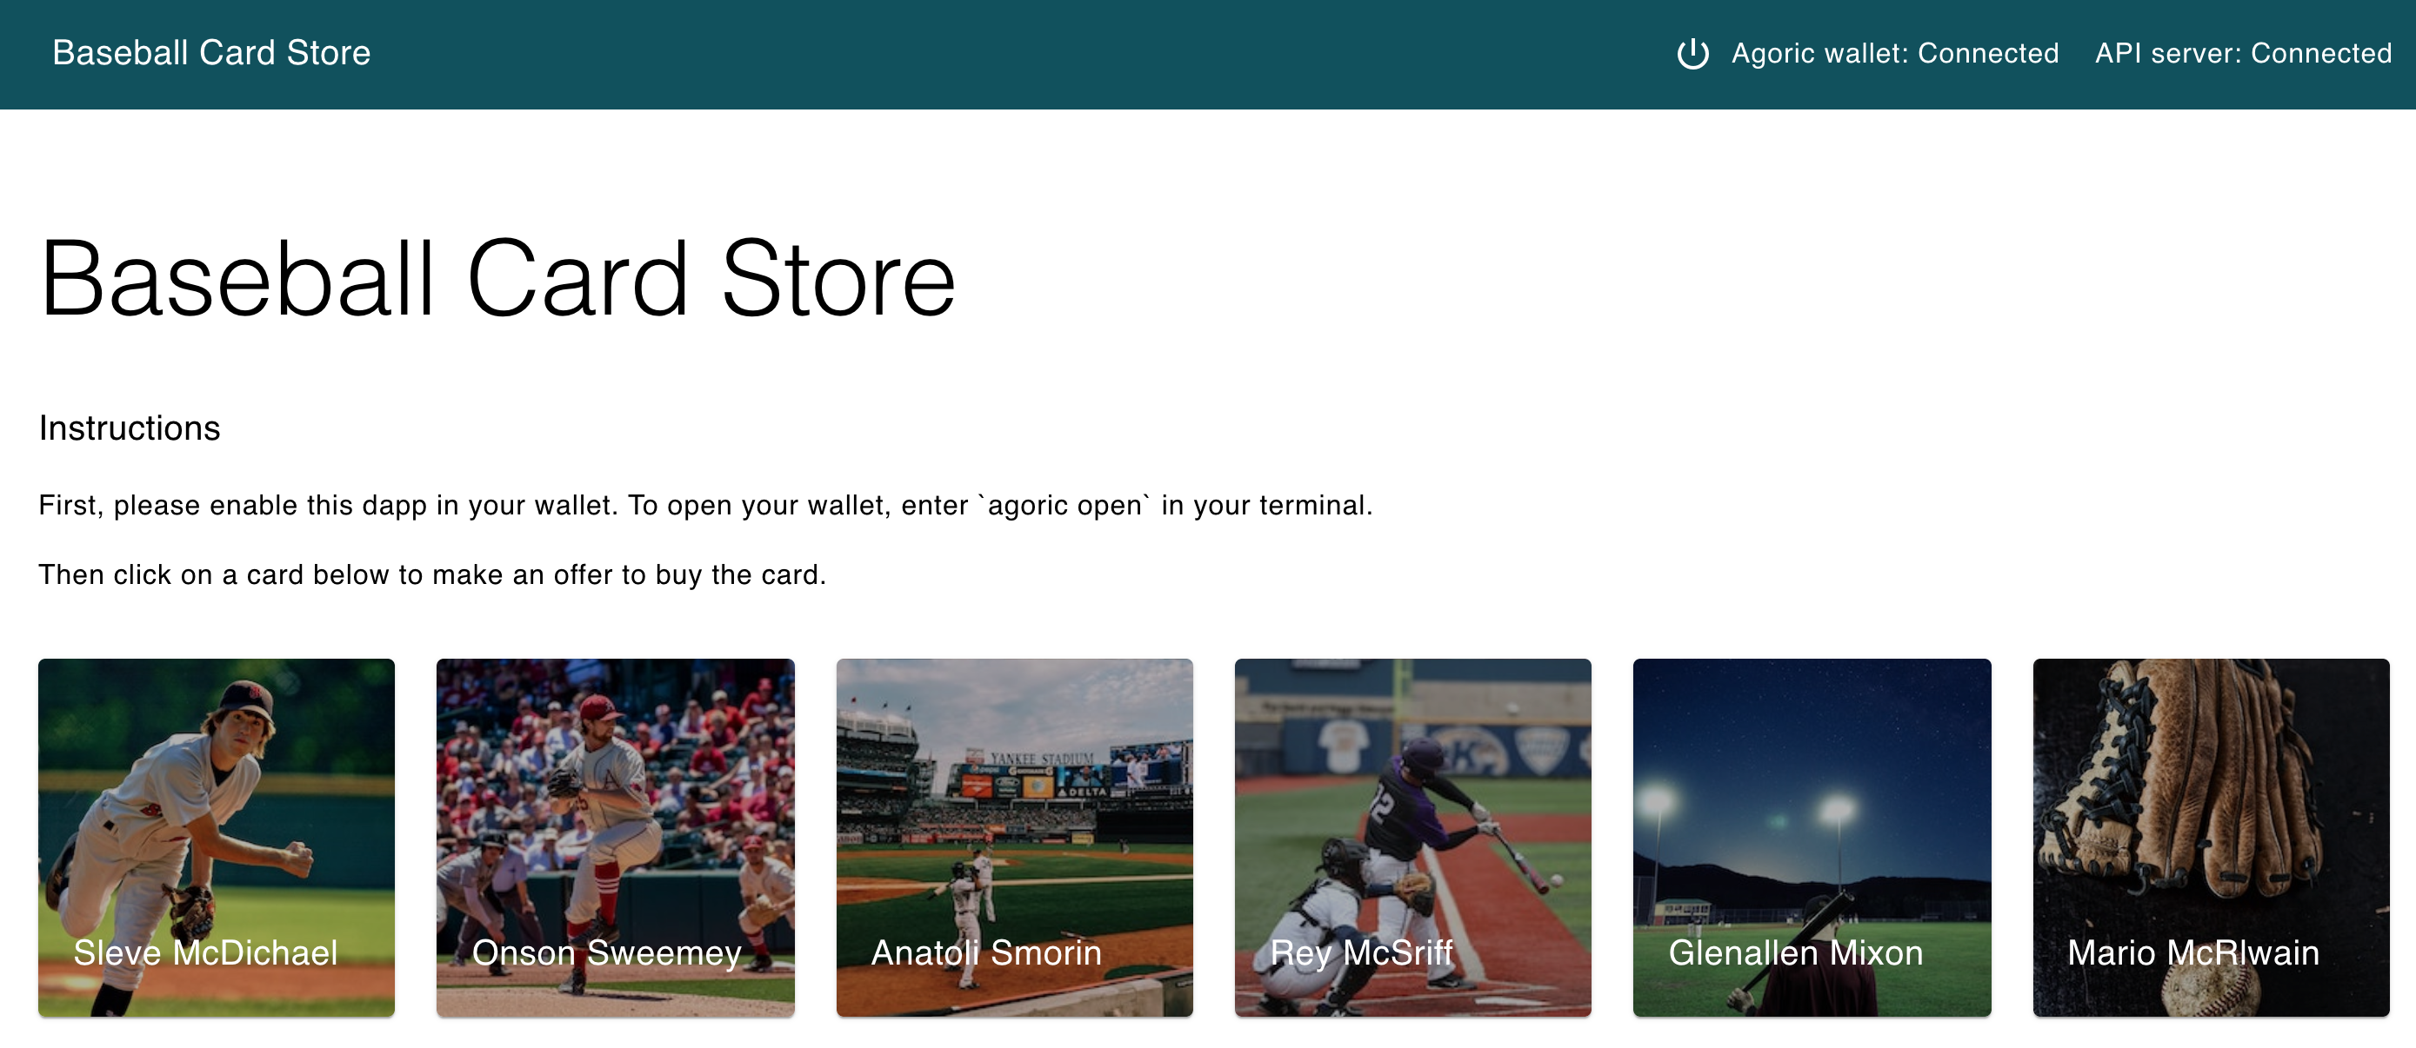This screenshot has height=1048, width=2416.
Task: Click the power icon in header
Action: (1692, 53)
